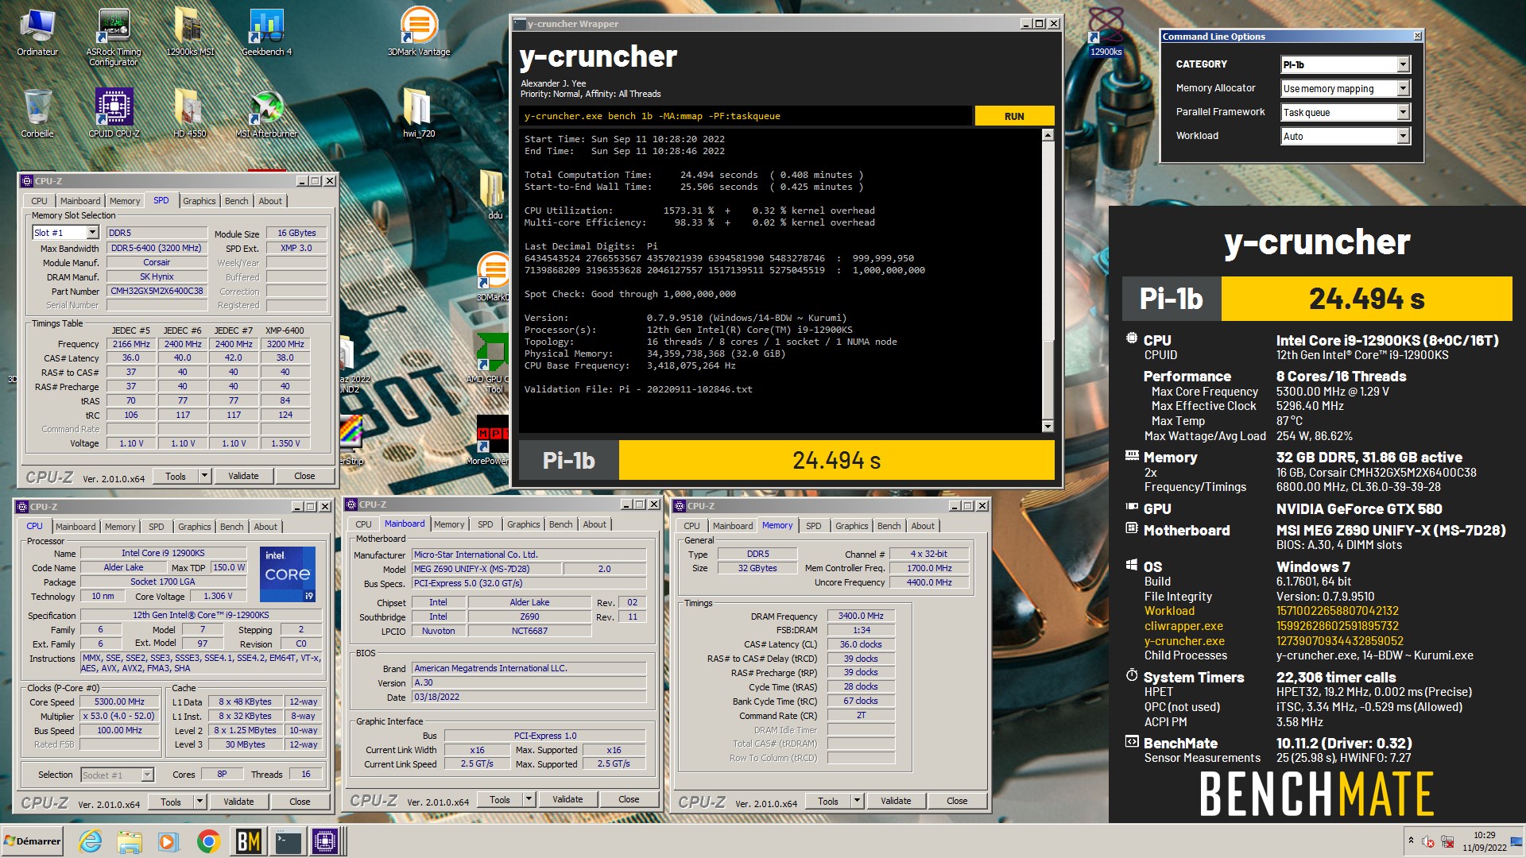The height and width of the screenshot is (858, 1526).
Task: Show hidden system tray icons
Action: tap(1411, 841)
